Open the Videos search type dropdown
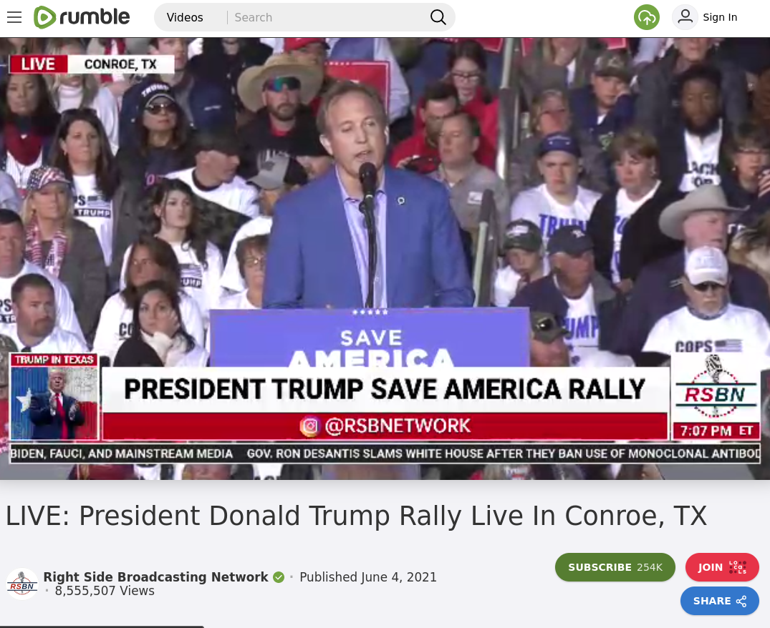 click(185, 17)
